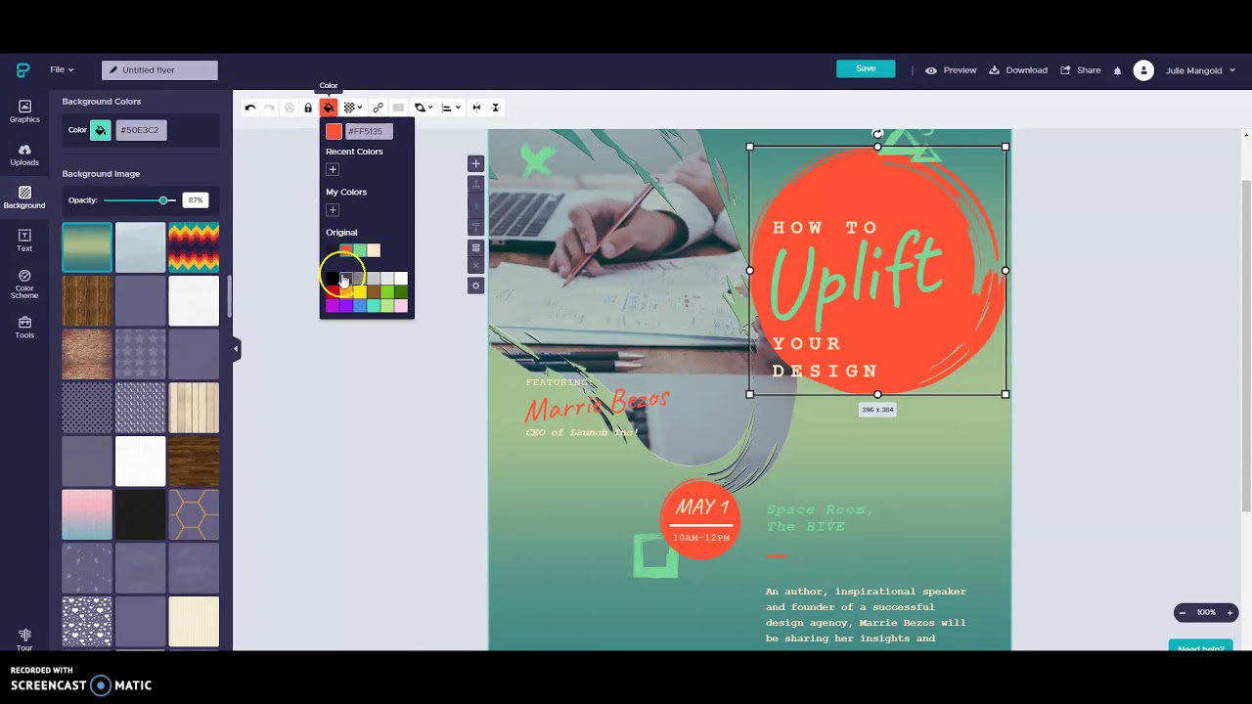Zoom in with the plus button
The image size is (1252, 704).
point(1230,613)
